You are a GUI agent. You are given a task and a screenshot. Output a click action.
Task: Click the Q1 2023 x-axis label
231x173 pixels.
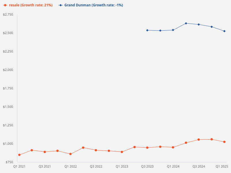tap(122, 166)
